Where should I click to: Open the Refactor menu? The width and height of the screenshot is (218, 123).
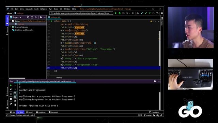[44, 9]
